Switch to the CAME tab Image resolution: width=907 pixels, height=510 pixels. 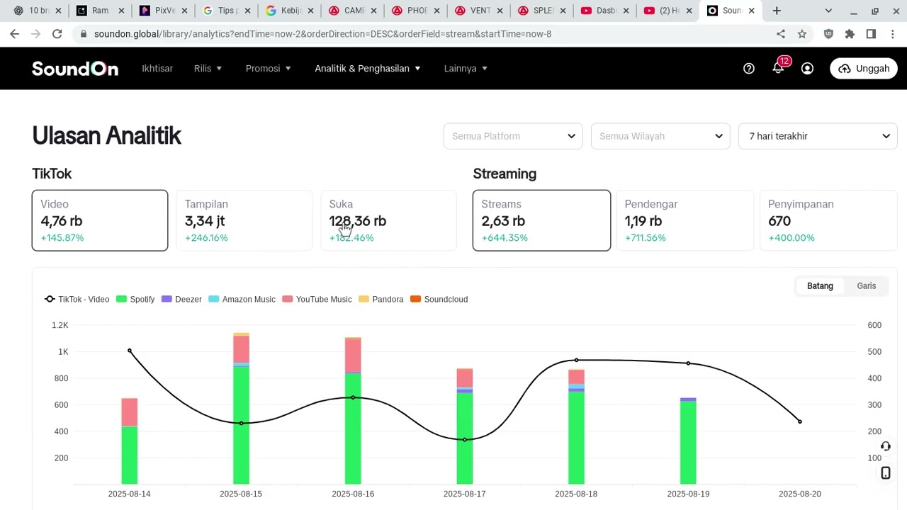click(353, 11)
